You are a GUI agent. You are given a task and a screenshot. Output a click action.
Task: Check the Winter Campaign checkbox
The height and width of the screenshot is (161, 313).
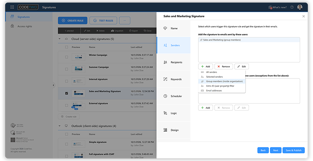[67, 57]
